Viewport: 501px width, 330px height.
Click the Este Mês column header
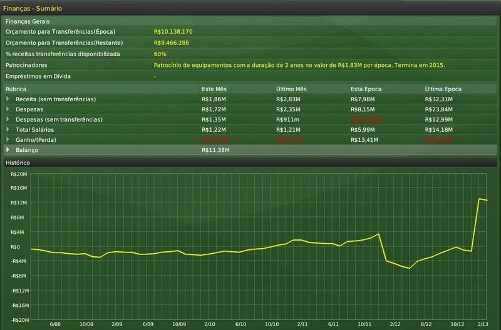[215, 89]
